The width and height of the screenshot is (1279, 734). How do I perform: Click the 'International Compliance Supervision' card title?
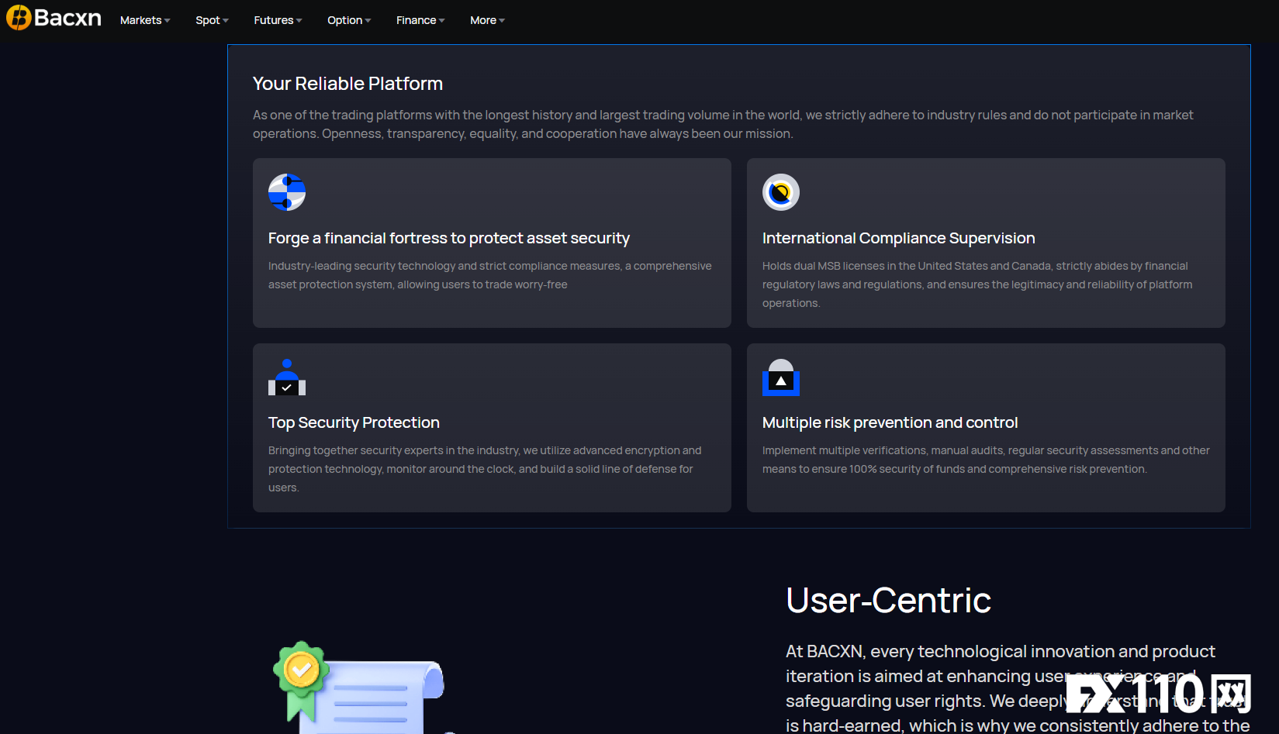pyautogui.click(x=898, y=238)
